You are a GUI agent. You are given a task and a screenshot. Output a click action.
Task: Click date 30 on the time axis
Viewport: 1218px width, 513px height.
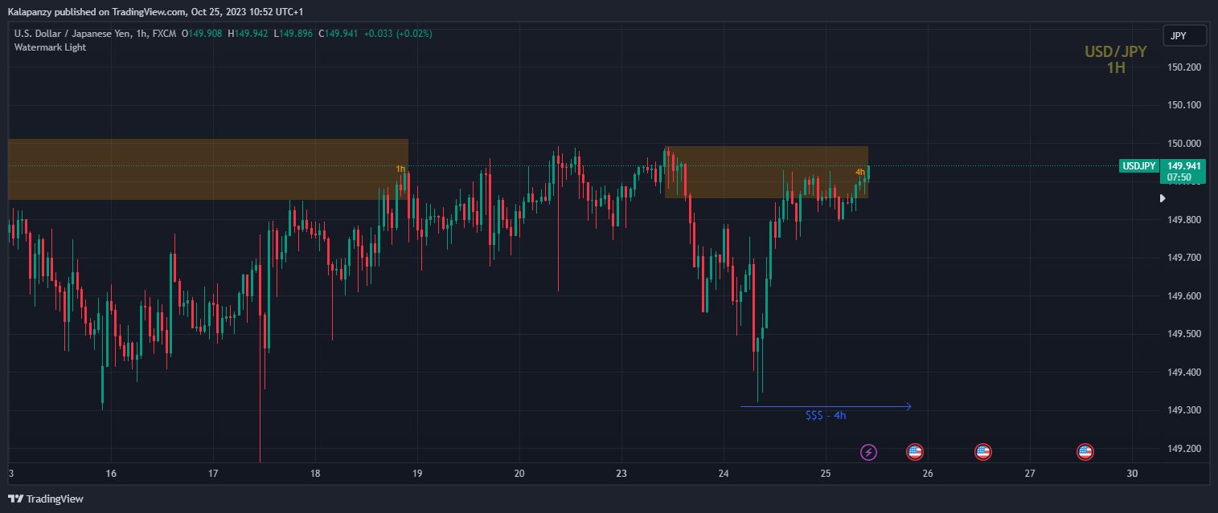tap(1133, 474)
